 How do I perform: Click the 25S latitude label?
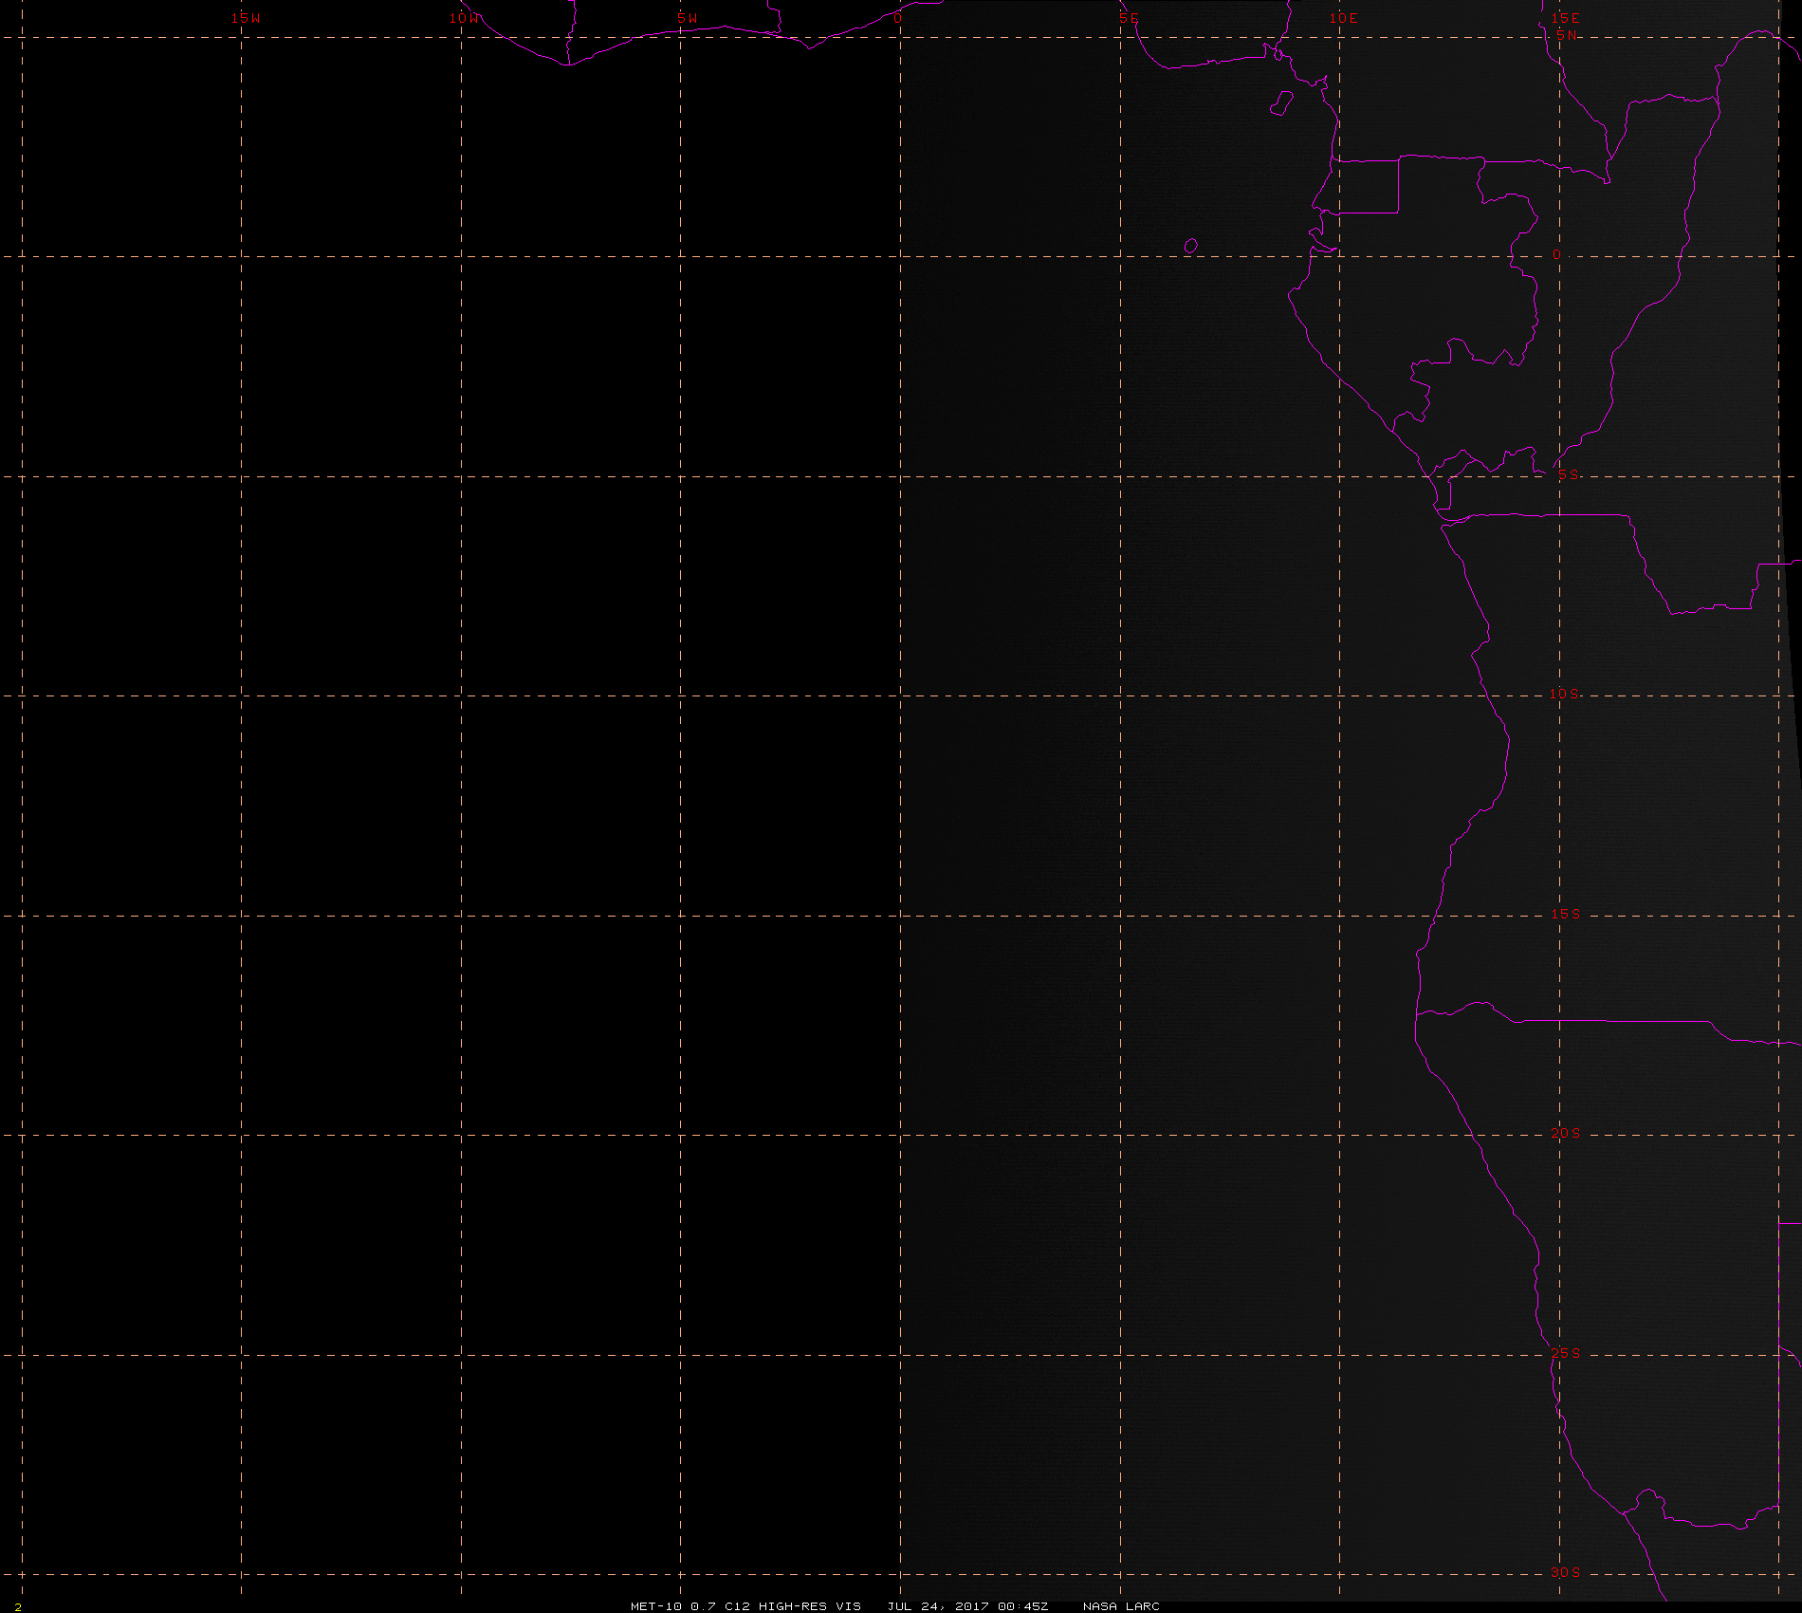(x=1566, y=1354)
